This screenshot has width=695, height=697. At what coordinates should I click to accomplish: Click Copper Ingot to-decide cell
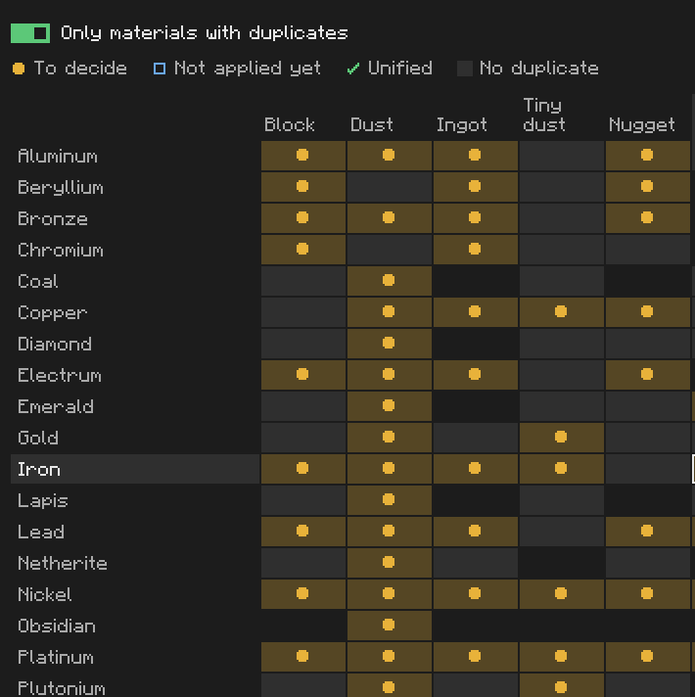[476, 312]
